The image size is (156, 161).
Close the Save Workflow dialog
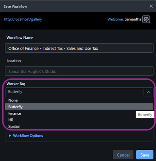tap(151, 6)
